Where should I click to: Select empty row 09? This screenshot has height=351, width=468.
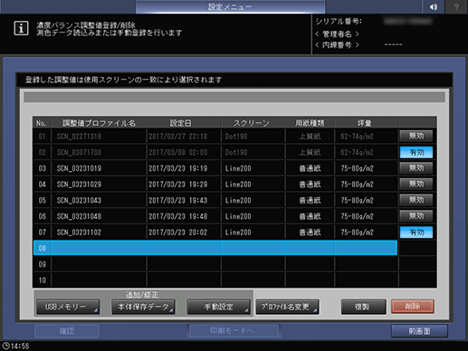[x=215, y=264]
